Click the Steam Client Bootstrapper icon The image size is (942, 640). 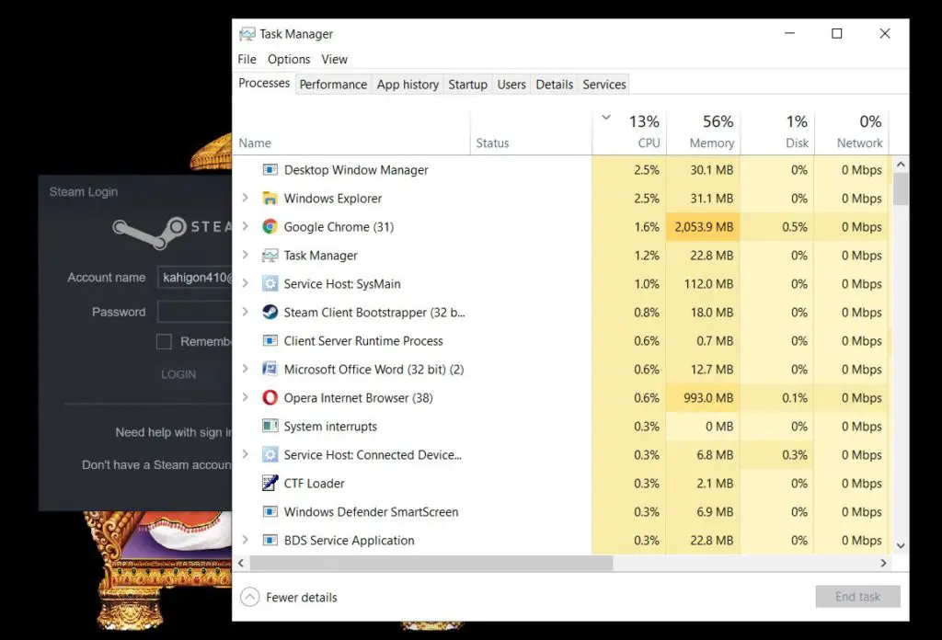point(270,313)
